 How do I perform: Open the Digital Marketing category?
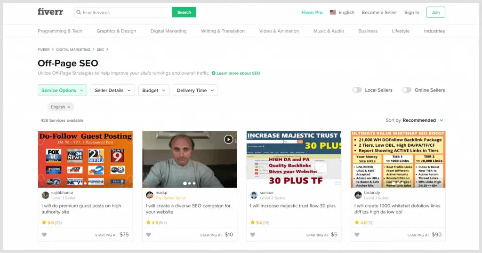coord(169,31)
